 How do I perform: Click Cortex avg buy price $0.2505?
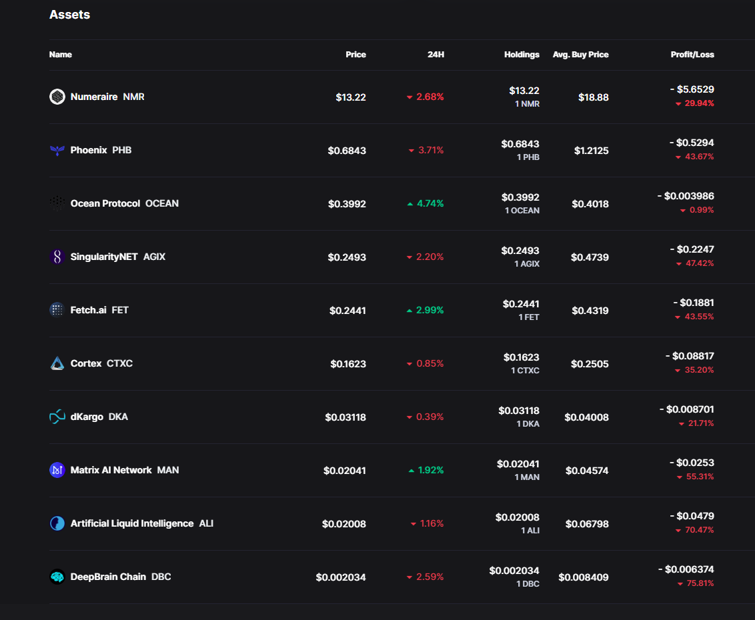[x=590, y=364]
